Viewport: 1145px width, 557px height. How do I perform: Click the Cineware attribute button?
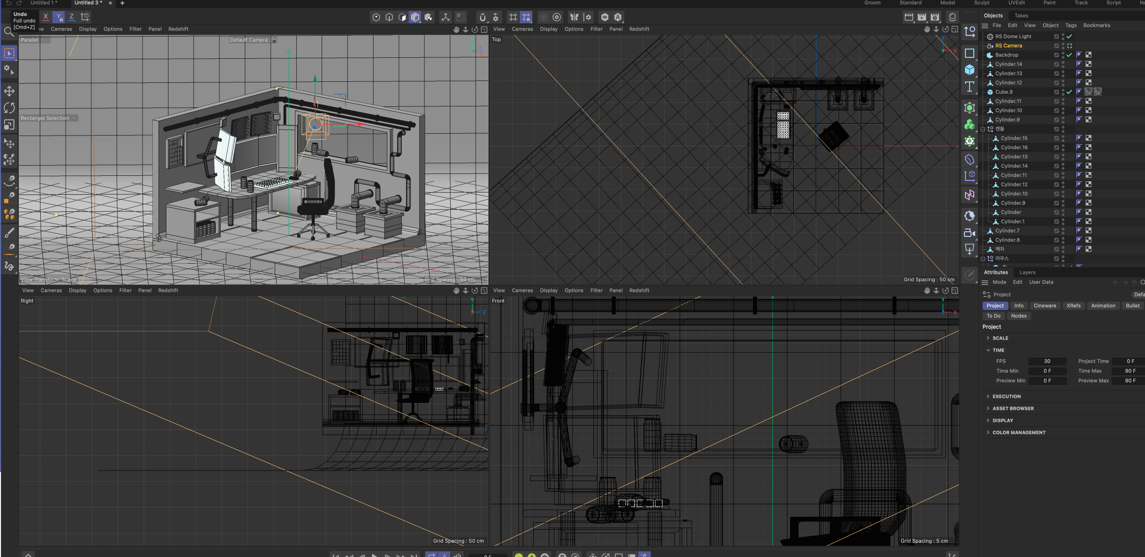(1045, 306)
